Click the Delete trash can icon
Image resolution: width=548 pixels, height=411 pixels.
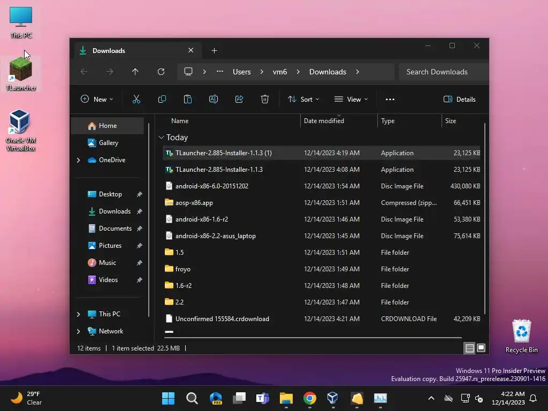click(265, 99)
